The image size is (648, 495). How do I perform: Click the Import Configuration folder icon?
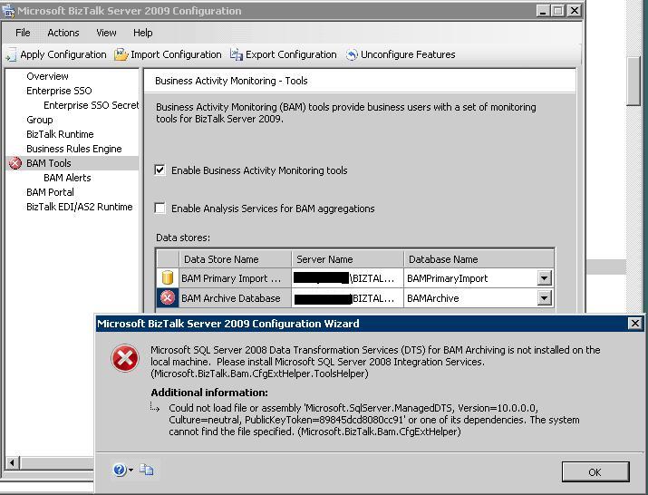pyautogui.click(x=121, y=54)
